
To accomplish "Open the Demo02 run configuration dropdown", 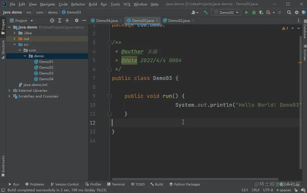I will pyautogui.click(x=226, y=12).
